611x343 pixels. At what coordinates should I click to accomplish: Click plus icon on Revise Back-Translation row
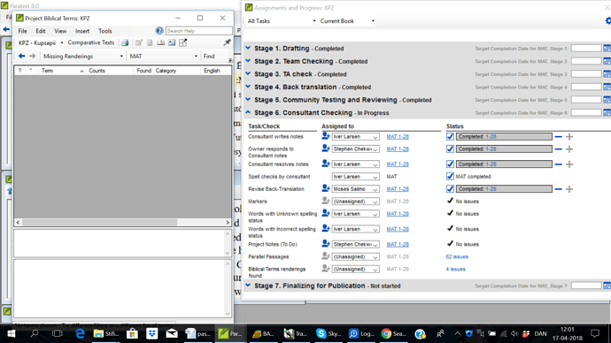(569, 189)
